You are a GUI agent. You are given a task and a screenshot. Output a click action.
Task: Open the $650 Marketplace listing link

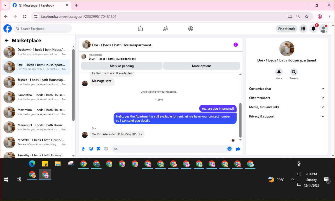[112, 59]
